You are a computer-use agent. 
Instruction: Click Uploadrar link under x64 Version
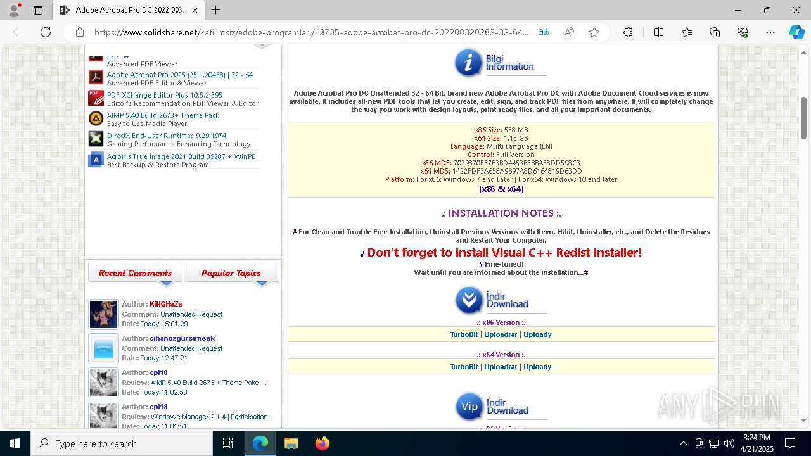[x=501, y=367]
